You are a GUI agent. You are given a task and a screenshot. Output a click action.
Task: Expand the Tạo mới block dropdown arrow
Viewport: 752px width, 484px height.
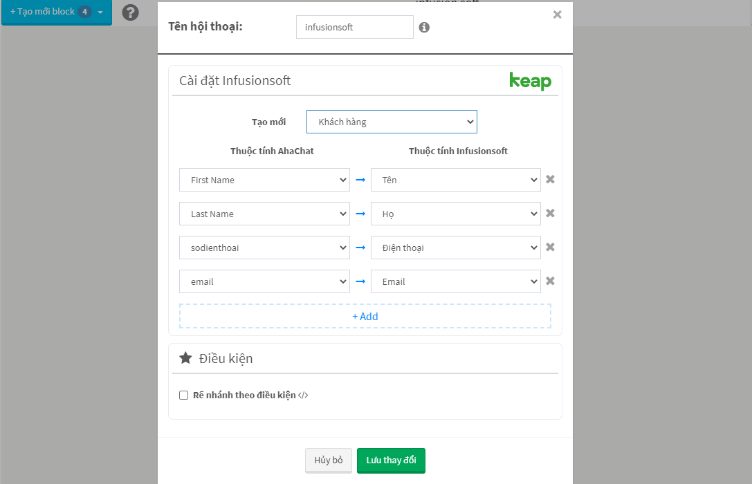[x=100, y=12]
